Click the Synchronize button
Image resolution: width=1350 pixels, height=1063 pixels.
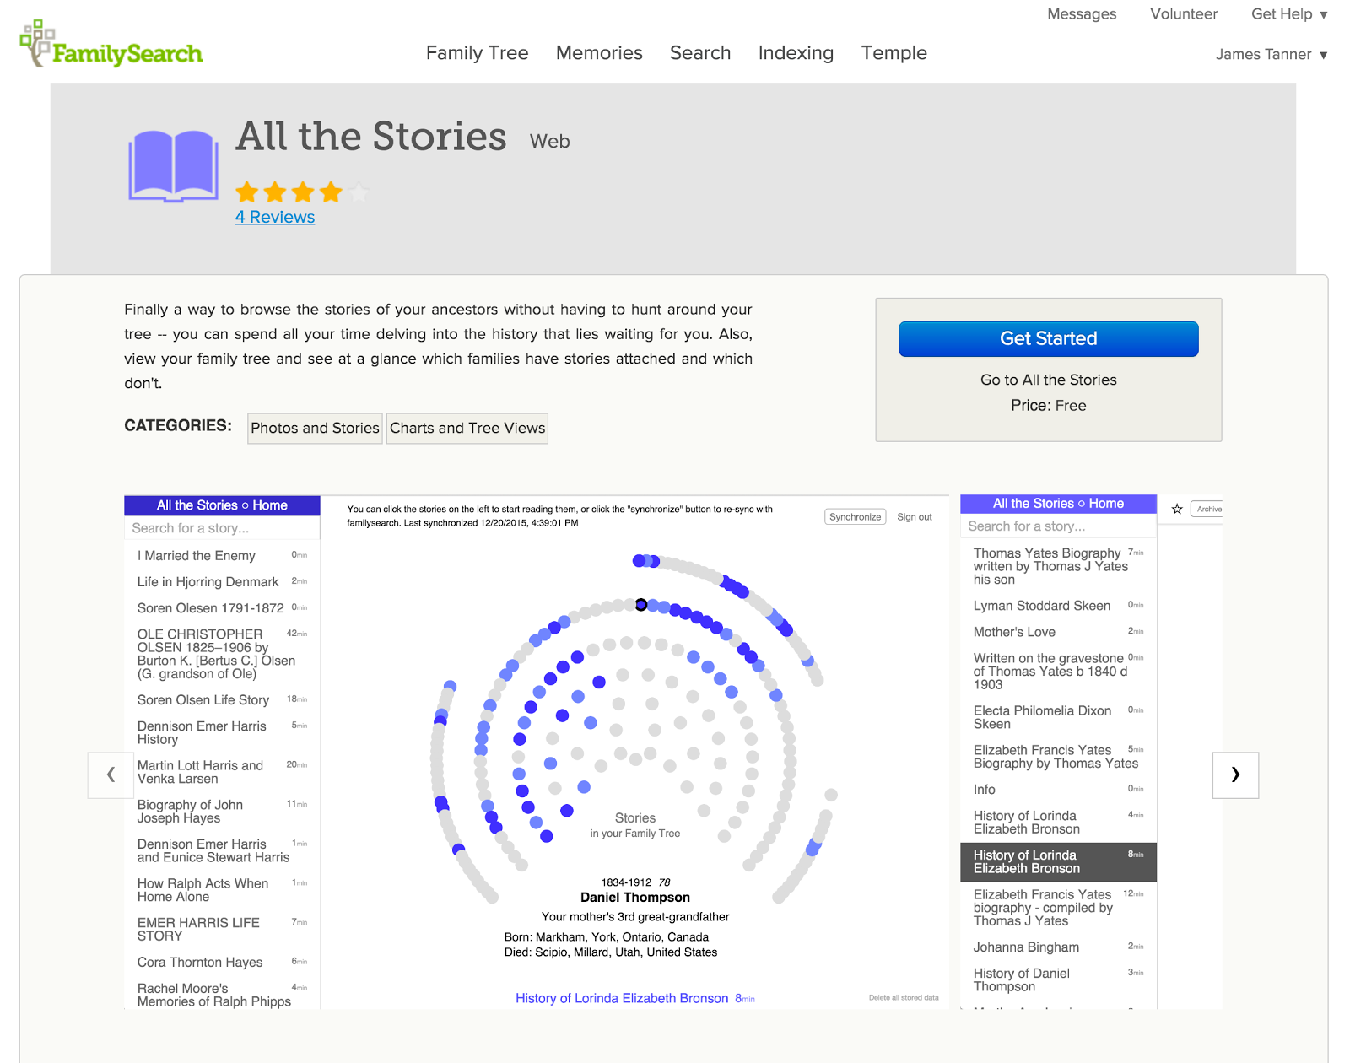tap(855, 517)
